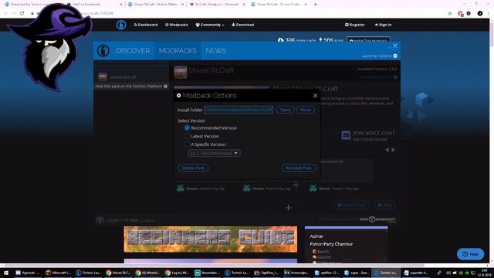This screenshot has height=278, width=494.
Task: Reload the browser page
Action: (x=22, y=13)
